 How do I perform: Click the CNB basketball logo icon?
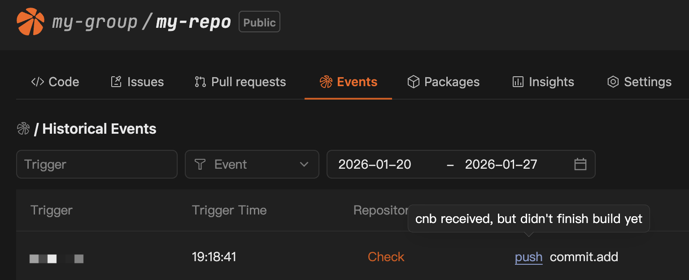30,21
